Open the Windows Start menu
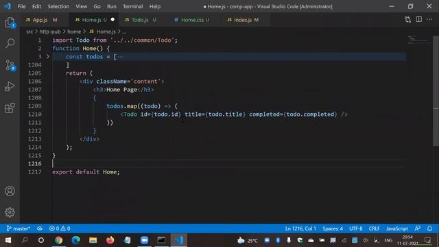439x247 pixels. [8, 240]
